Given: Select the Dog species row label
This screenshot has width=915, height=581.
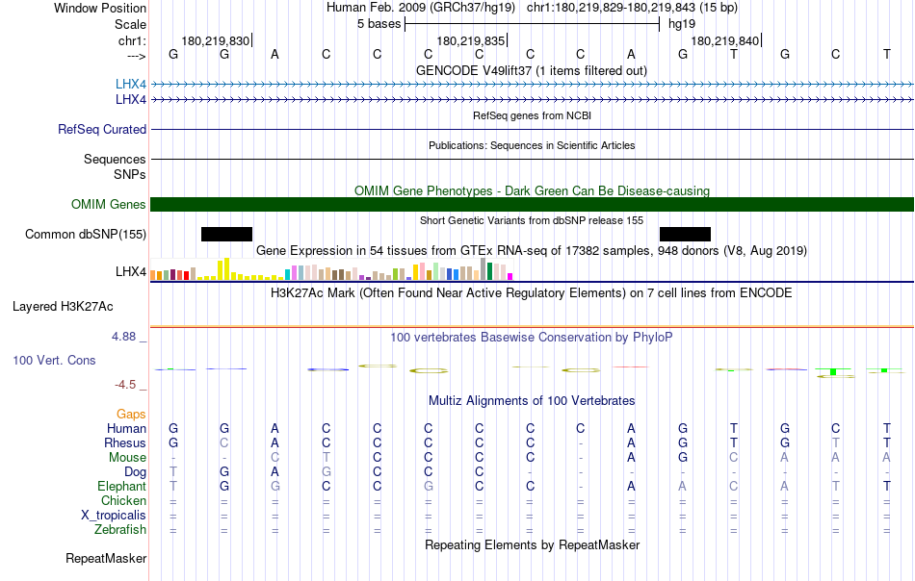Looking at the screenshot, I should pyautogui.click(x=135, y=472).
